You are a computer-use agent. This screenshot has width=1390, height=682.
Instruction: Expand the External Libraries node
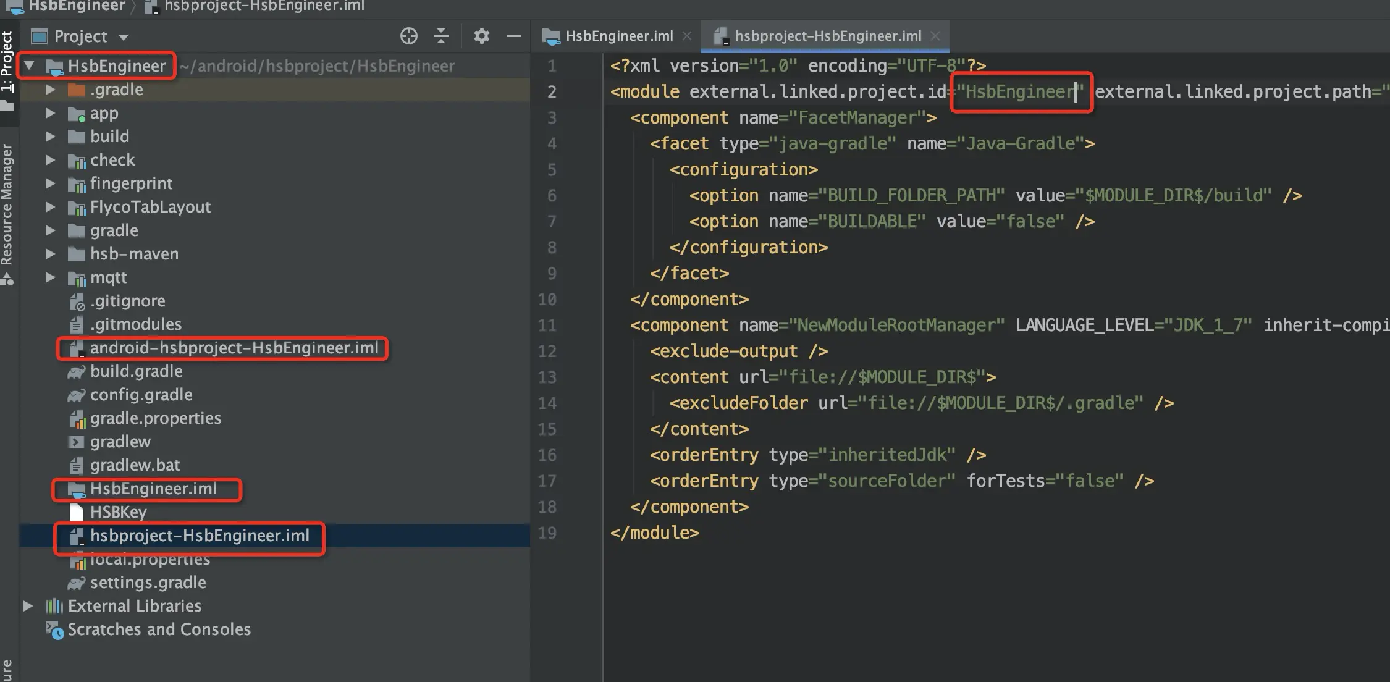(x=28, y=606)
